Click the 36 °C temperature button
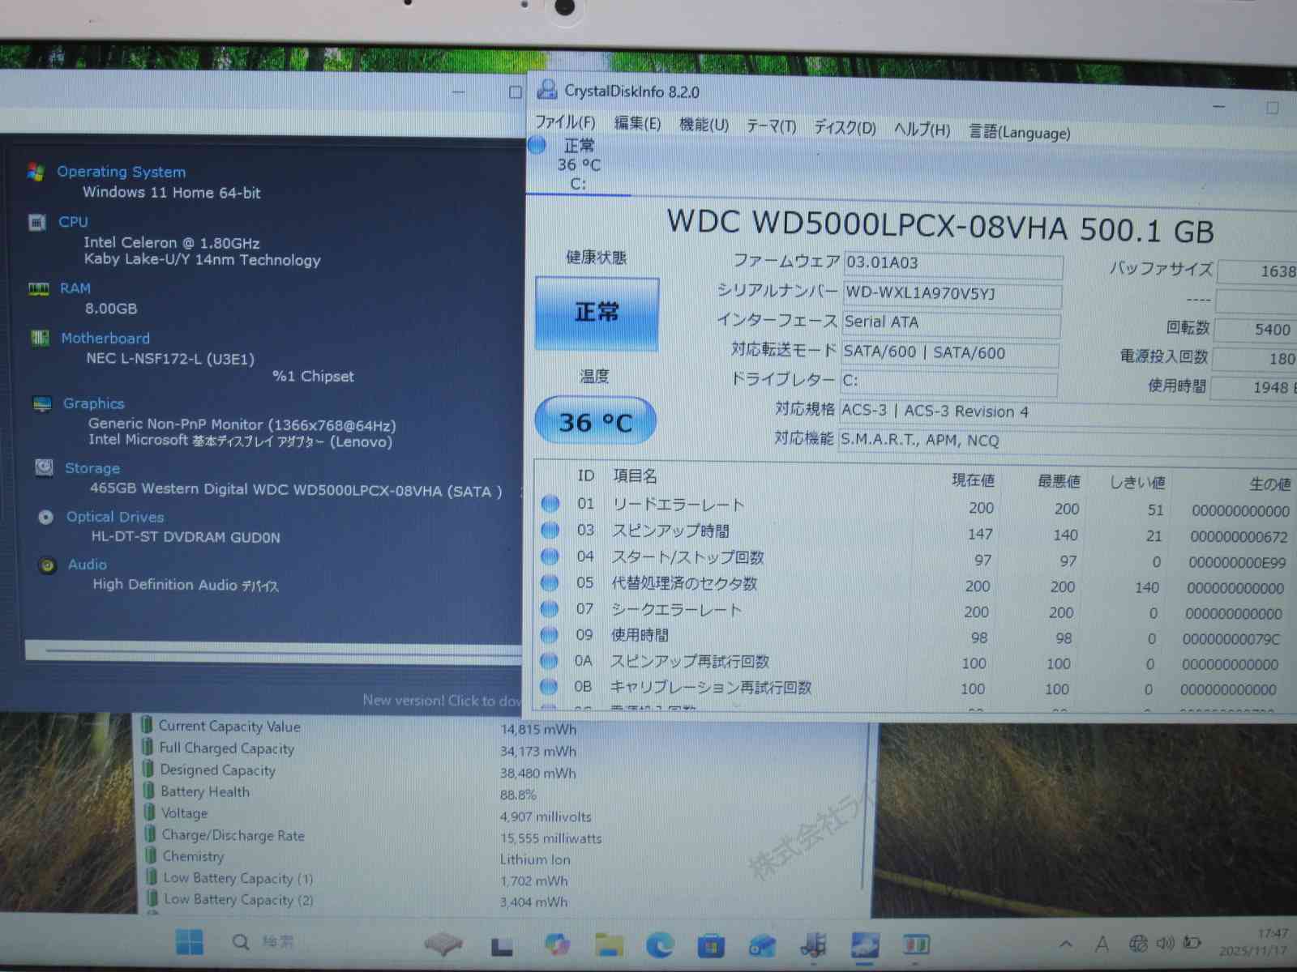The height and width of the screenshot is (972, 1297). point(595,421)
